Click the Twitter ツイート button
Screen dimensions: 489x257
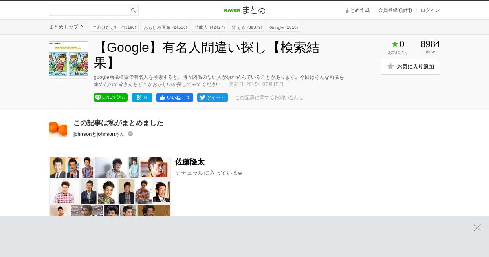click(212, 97)
